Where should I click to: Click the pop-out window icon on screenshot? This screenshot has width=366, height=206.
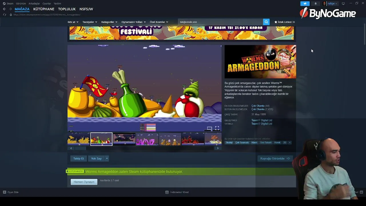point(209,128)
